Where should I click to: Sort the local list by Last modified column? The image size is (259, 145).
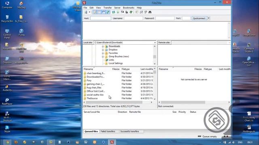click(146, 69)
